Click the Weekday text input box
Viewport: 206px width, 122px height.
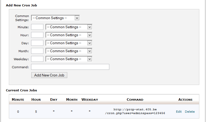point(37,59)
